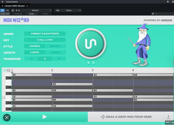Select Chords style
The image size is (174, 125).
[x=35, y=46]
